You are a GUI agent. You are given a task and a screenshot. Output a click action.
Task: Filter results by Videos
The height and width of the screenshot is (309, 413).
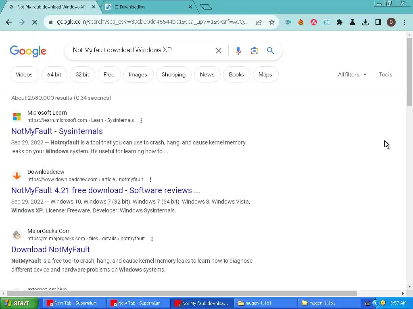pos(24,74)
